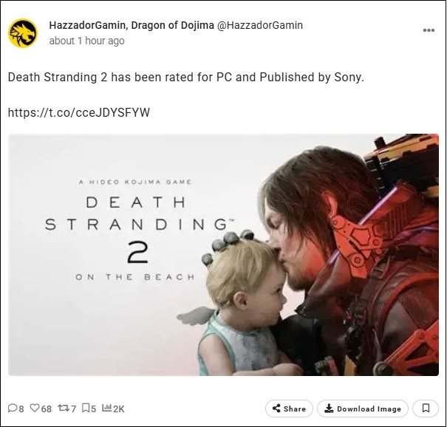Click the 'about 1 hour ago' timestamp

point(86,41)
